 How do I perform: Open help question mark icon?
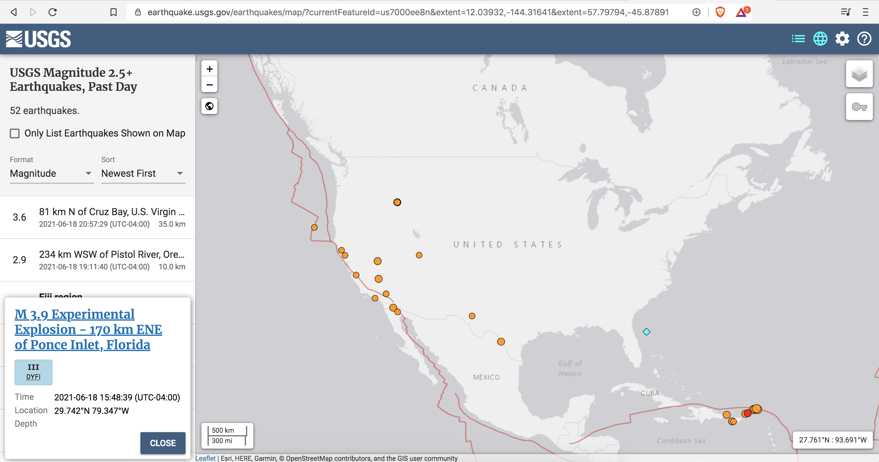864,39
